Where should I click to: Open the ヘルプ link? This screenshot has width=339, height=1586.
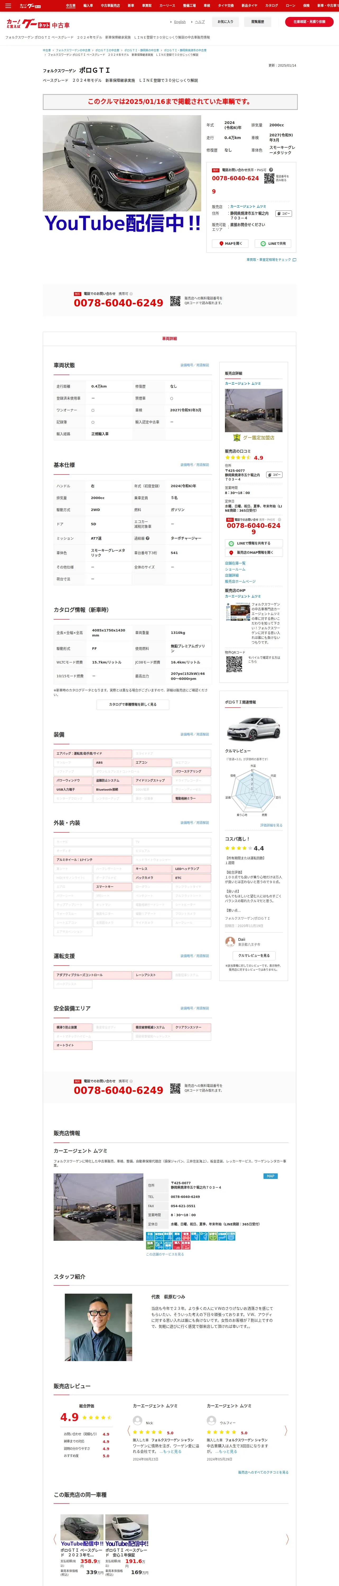point(200,22)
